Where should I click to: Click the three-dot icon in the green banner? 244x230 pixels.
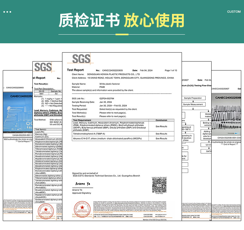[7, 12]
